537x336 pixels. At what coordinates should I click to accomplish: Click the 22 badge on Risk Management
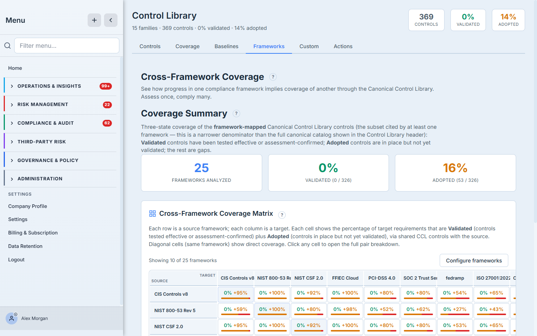click(x=107, y=105)
